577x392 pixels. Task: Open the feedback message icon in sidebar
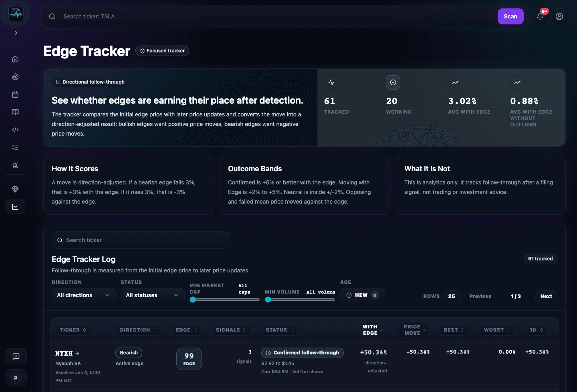point(16,356)
